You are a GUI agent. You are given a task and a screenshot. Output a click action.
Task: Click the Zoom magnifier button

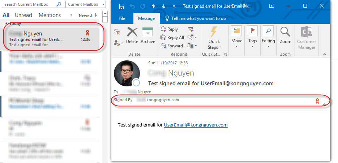[x=286, y=35]
